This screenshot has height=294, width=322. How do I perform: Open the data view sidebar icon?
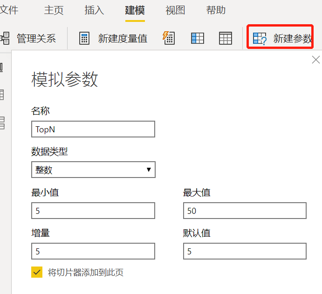(x=2, y=95)
